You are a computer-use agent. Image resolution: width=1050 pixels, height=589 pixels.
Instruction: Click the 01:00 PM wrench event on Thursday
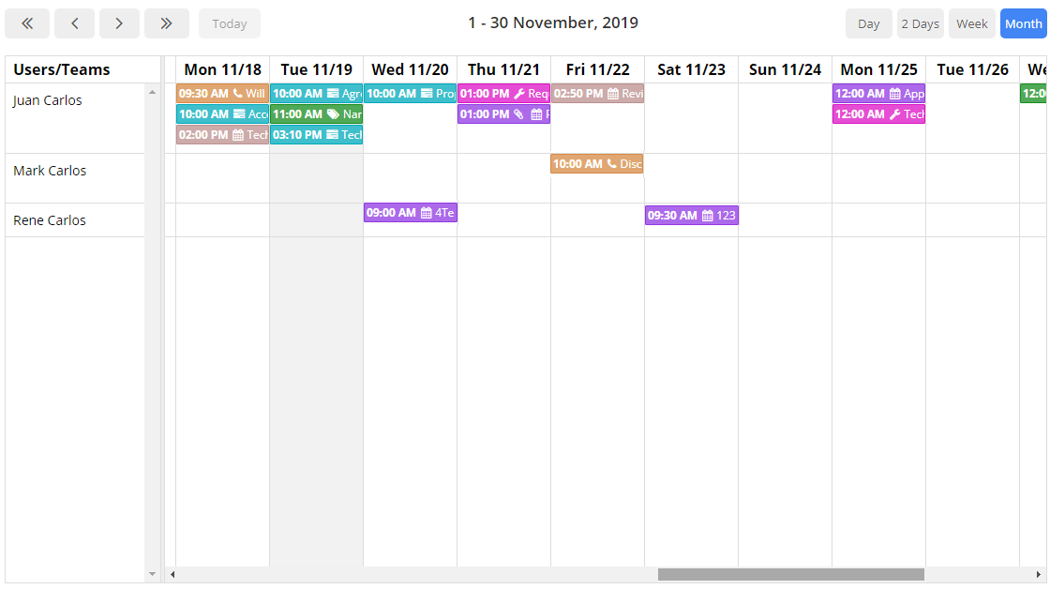pos(503,94)
